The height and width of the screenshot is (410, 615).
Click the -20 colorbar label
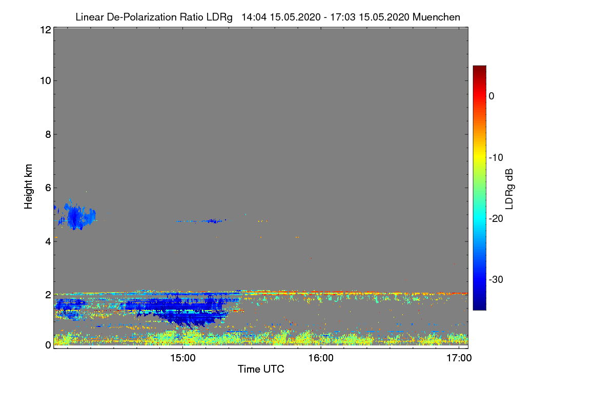tap(497, 218)
